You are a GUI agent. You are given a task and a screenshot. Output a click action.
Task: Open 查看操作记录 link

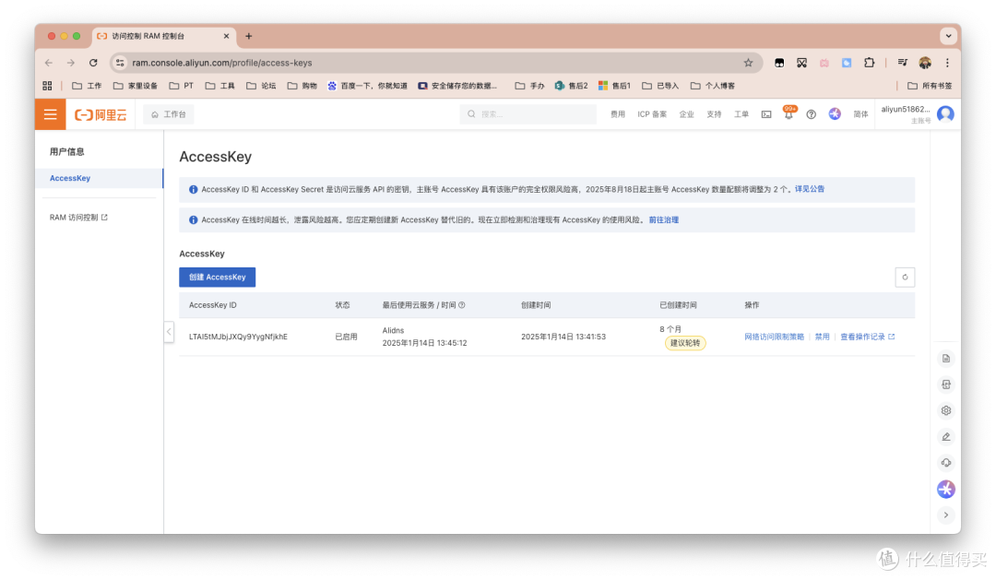coord(867,337)
